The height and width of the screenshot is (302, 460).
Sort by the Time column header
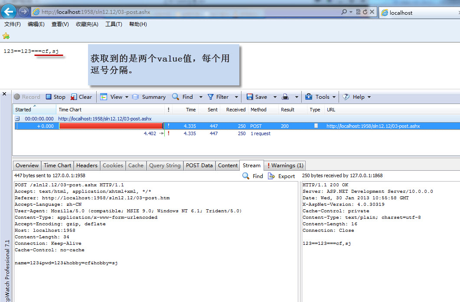point(186,109)
